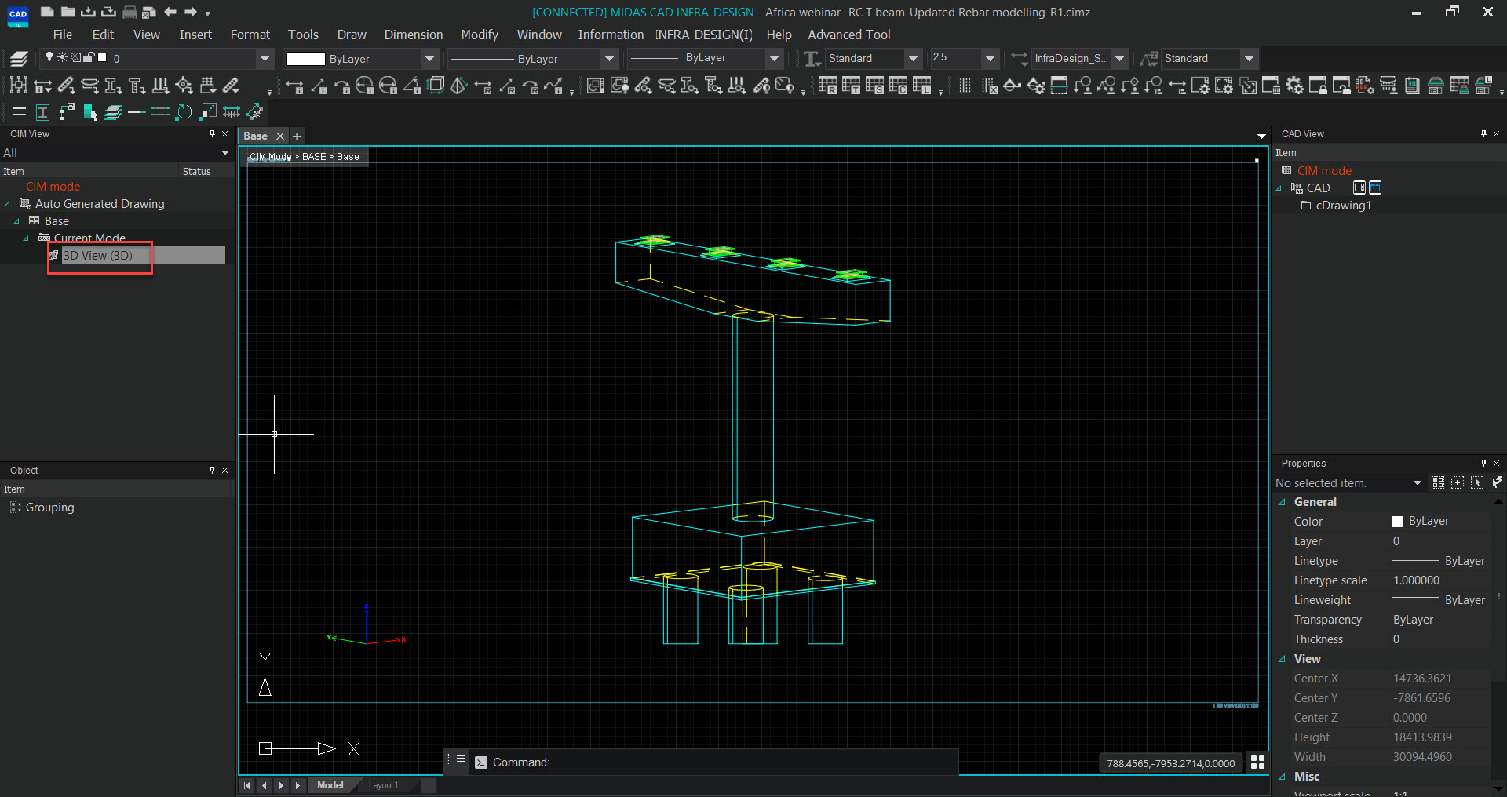
Task: Click the New file icon in title bar
Action: coord(47,12)
